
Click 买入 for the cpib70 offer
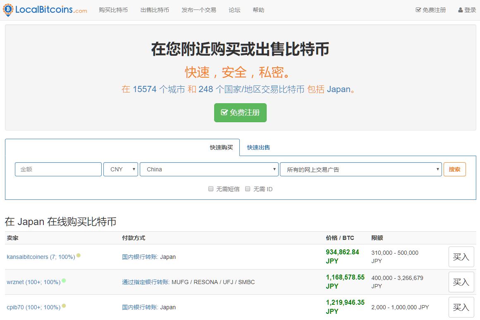pos(461,307)
